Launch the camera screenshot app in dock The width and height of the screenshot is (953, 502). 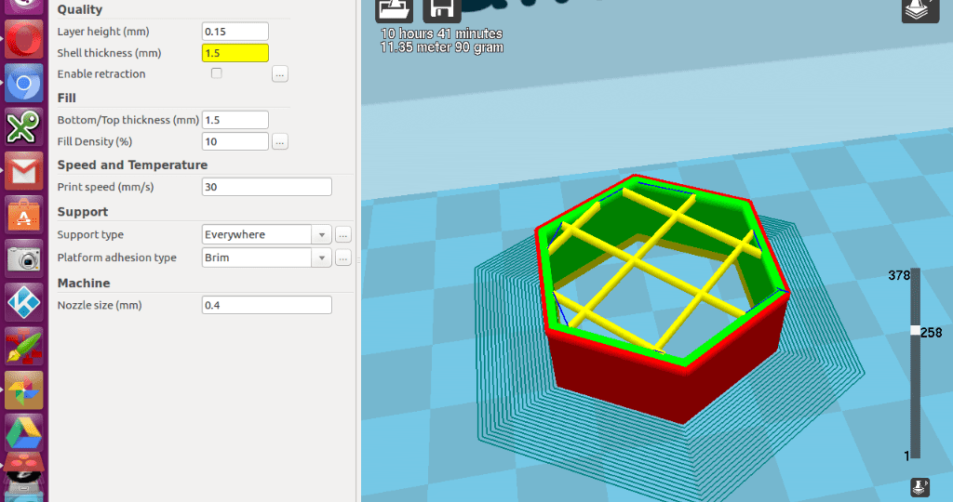24,258
